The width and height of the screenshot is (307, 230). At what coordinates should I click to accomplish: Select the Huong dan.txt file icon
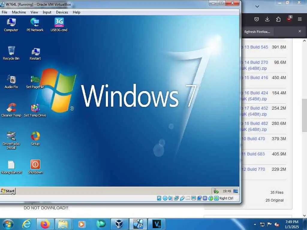point(11,167)
